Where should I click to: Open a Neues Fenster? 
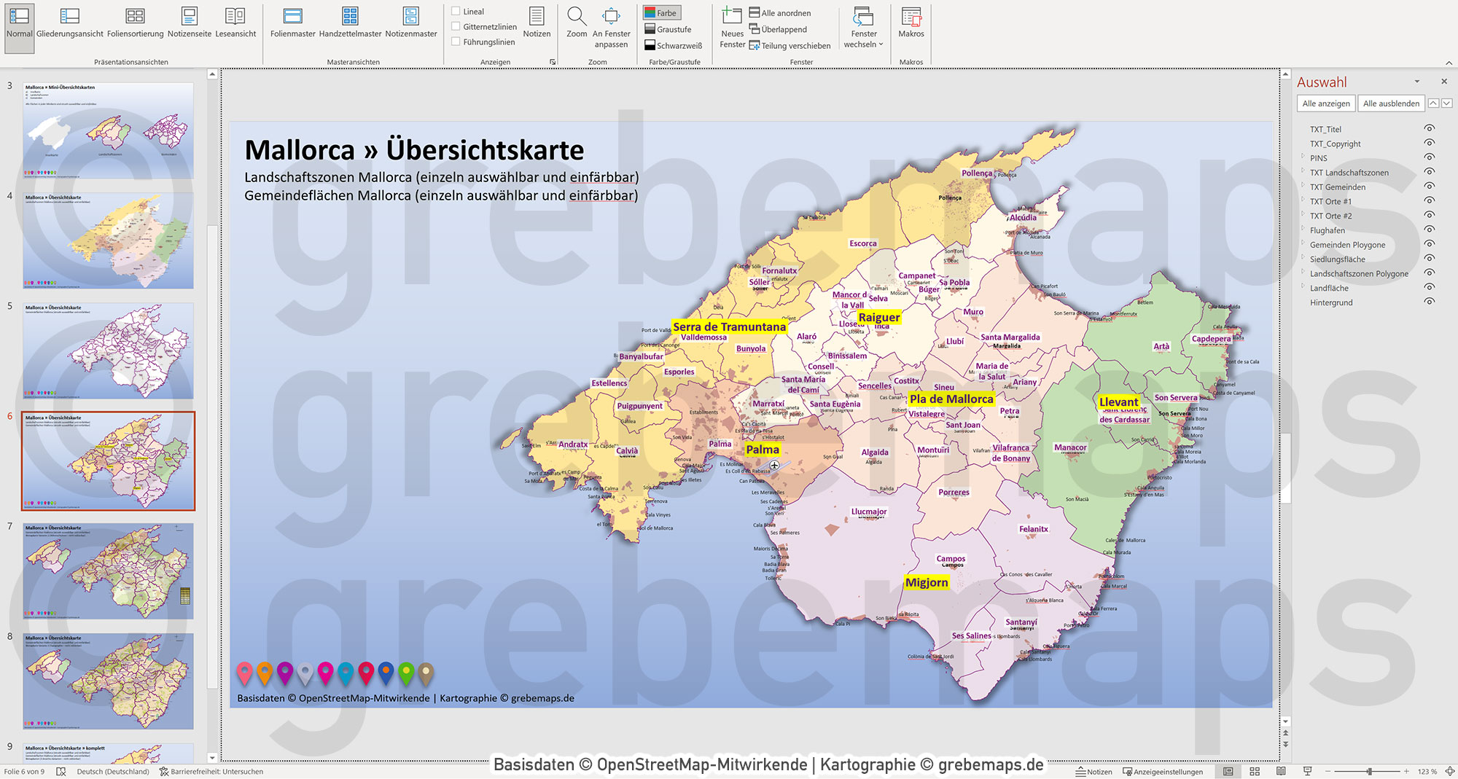(x=731, y=24)
